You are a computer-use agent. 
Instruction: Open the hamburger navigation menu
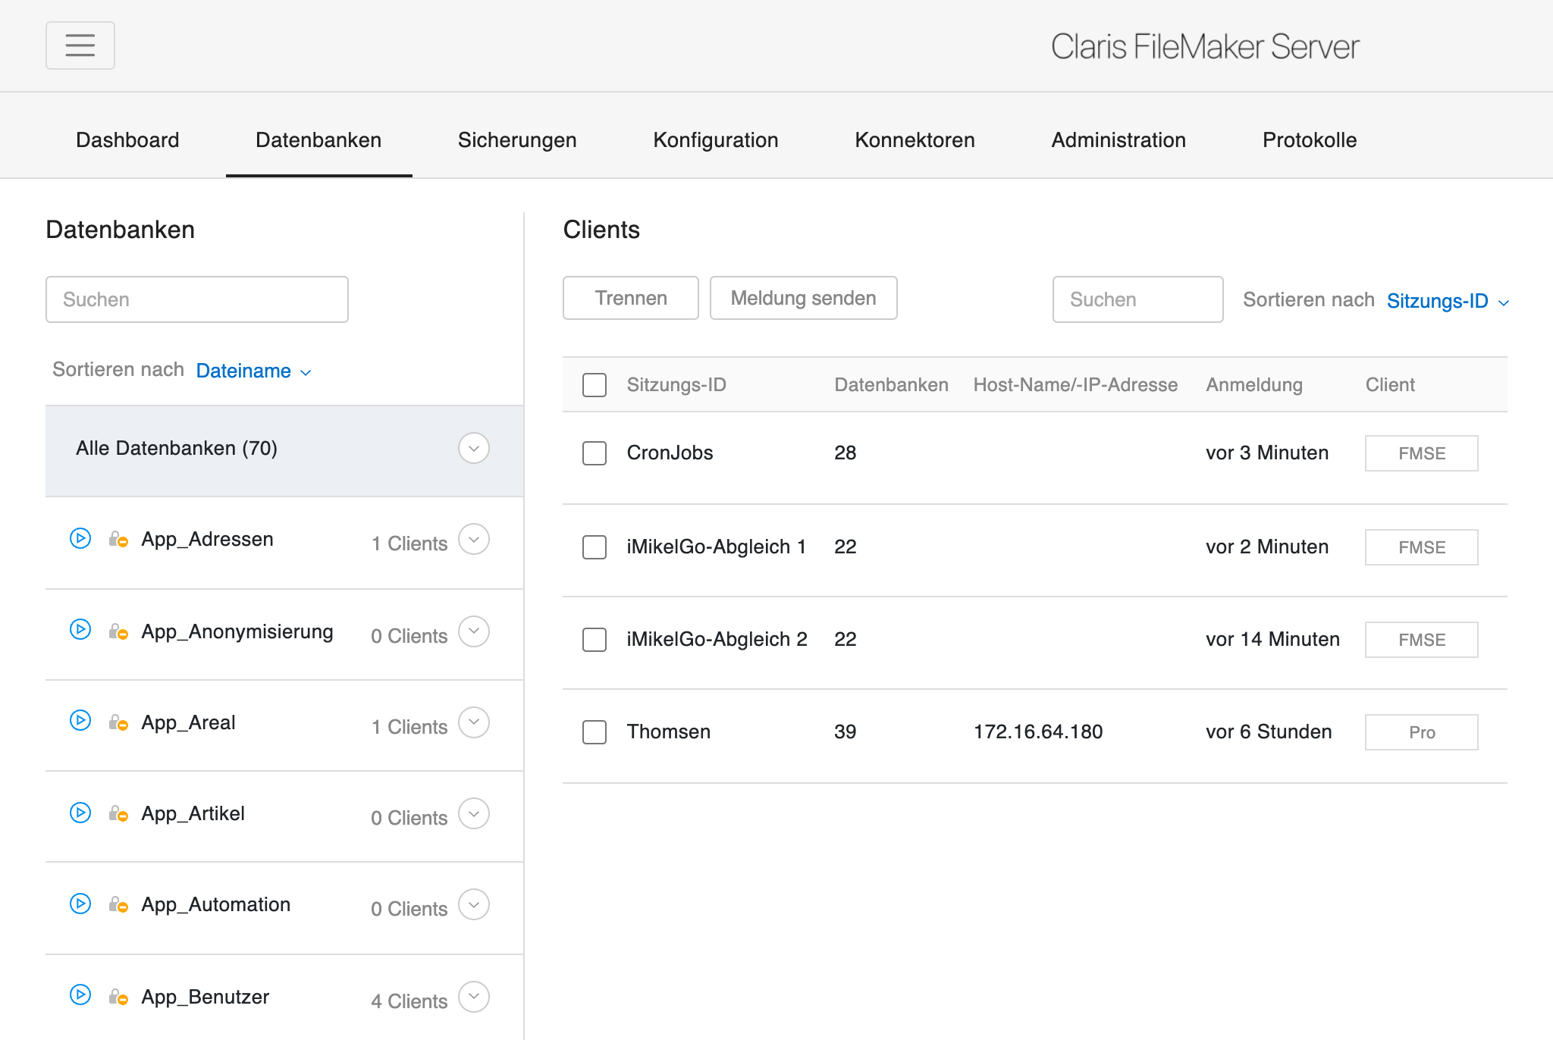80,45
